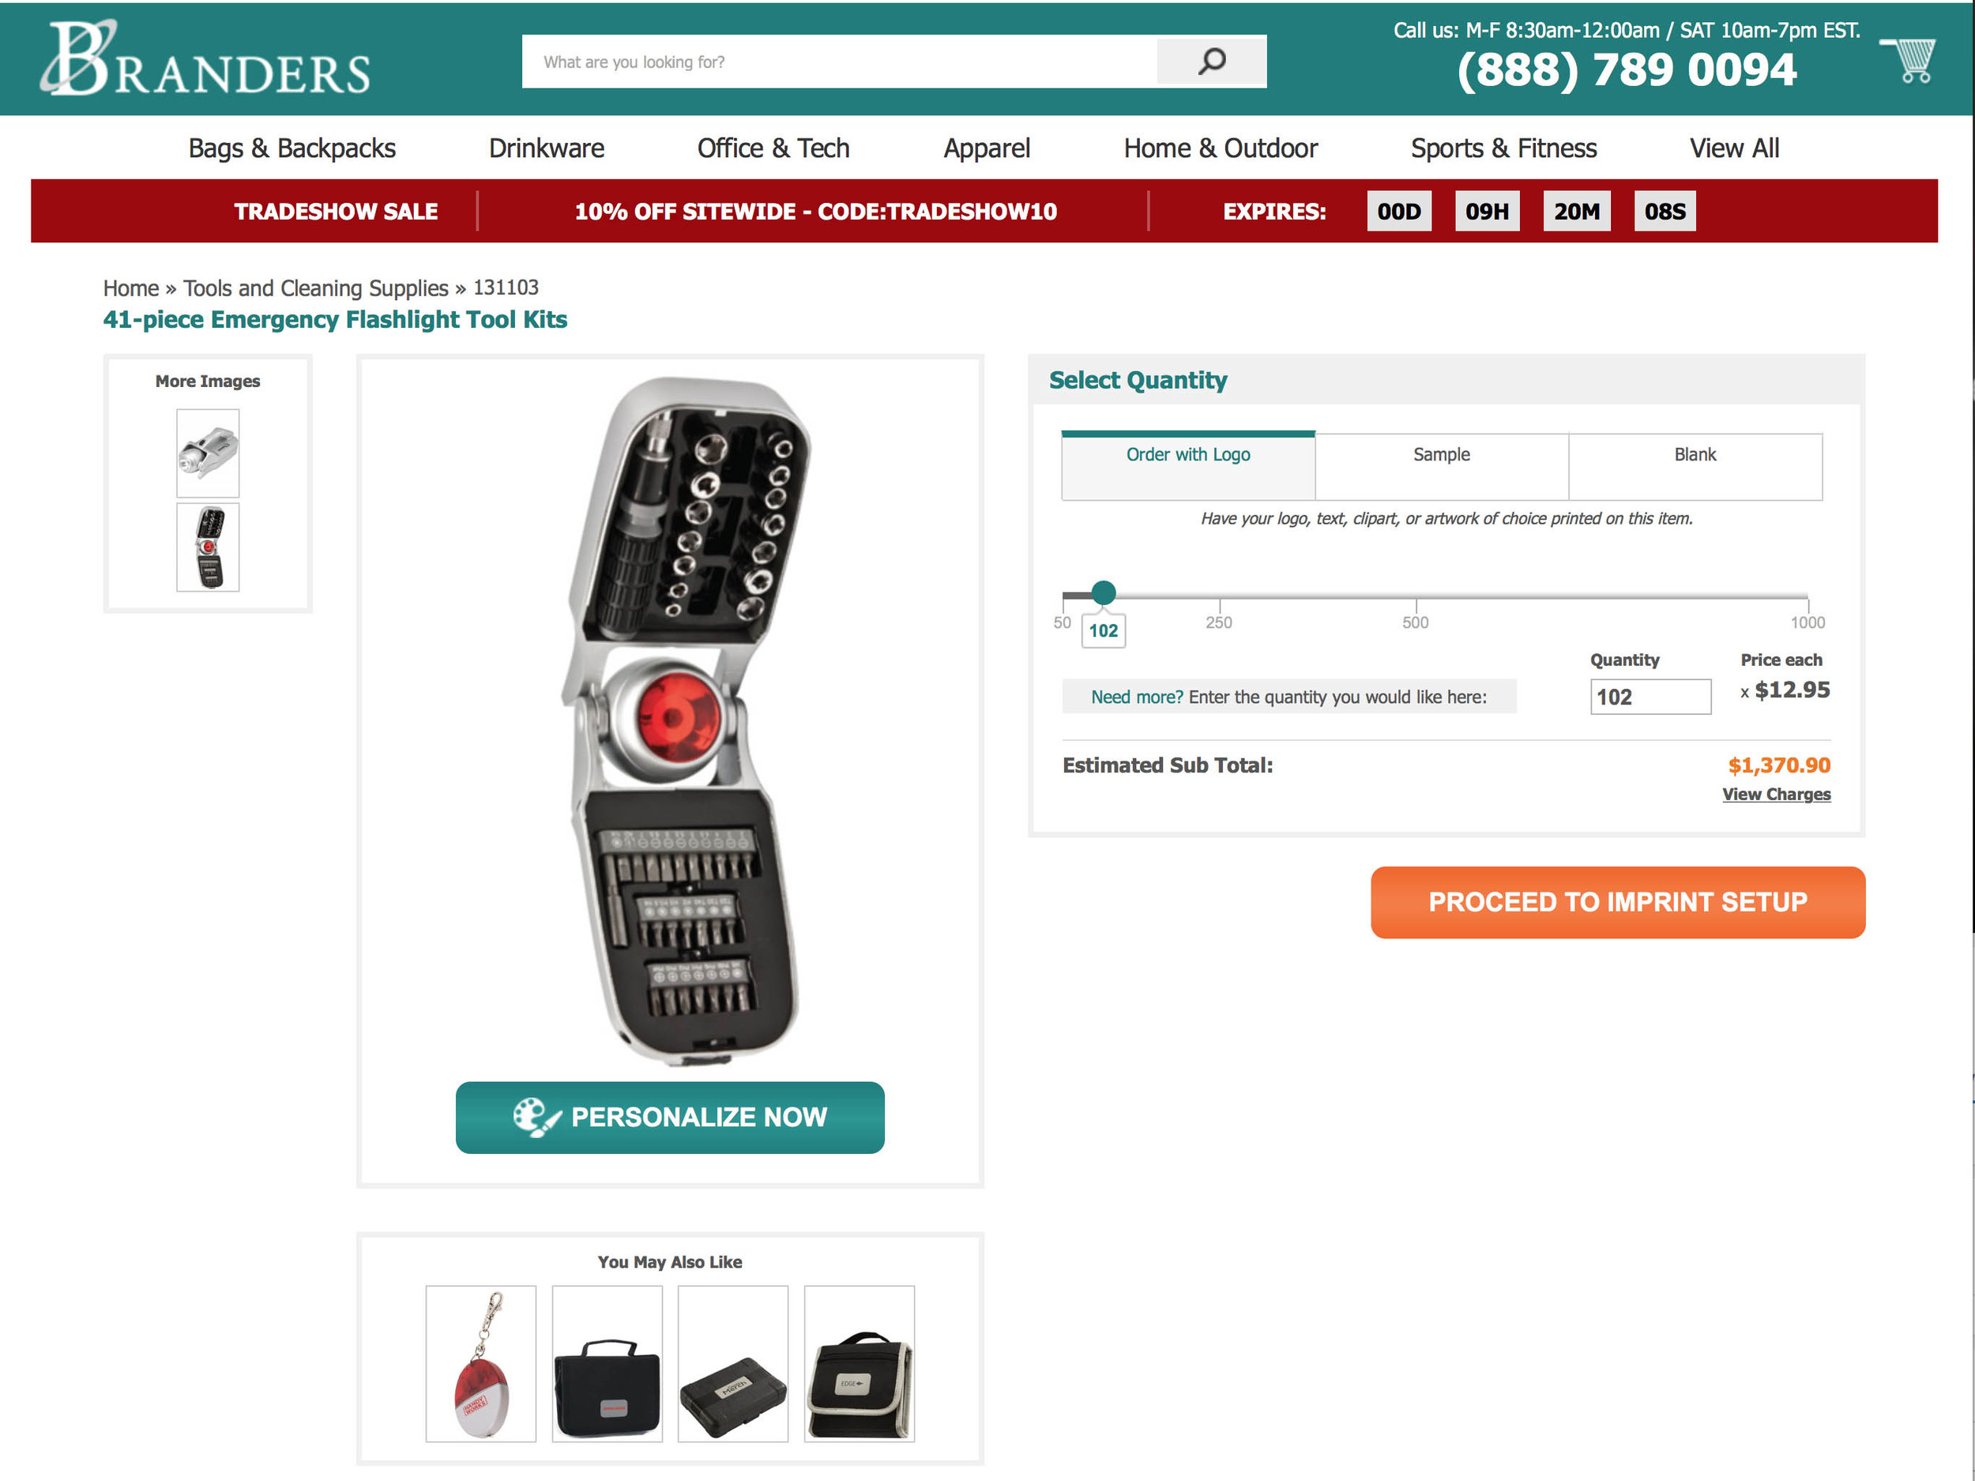
Task: Select the folded flashlight thumbnail image
Action: 207,453
